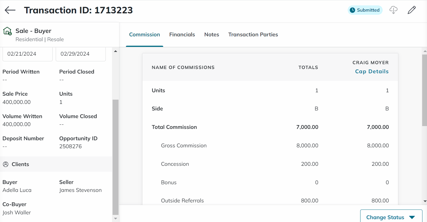Viewport: 427px width, 222px height.
Task: Click the 02/29/2024 Period Closed date field
Action: point(80,54)
